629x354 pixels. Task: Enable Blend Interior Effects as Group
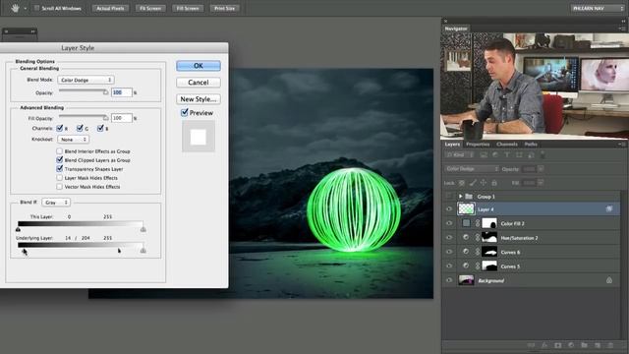coord(59,150)
